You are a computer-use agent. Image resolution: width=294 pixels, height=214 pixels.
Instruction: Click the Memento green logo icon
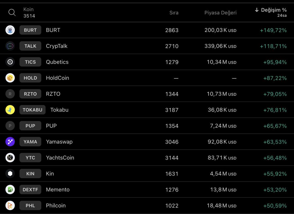[x=10, y=190]
